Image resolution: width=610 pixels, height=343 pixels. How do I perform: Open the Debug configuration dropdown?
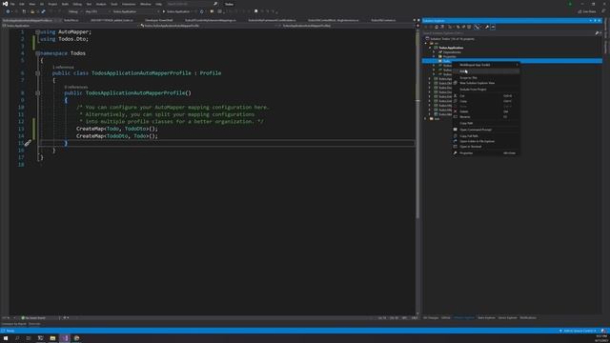pos(74,11)
